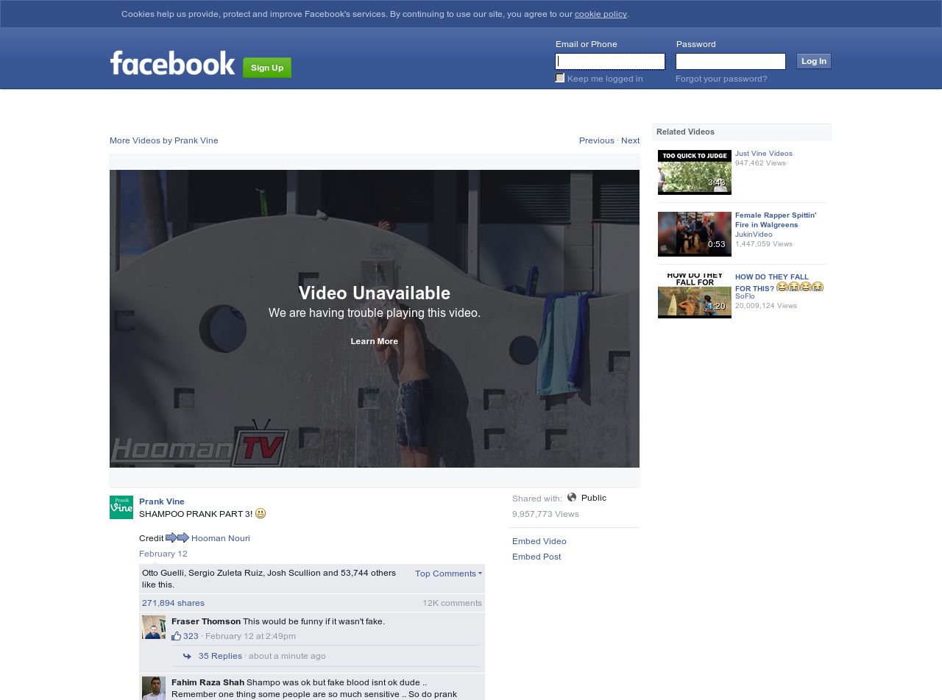Image resolution: width=942 pixels, height=700 pixels.
Task: Open Fraser Thomson's avatar
Action: tap(154, 627)
